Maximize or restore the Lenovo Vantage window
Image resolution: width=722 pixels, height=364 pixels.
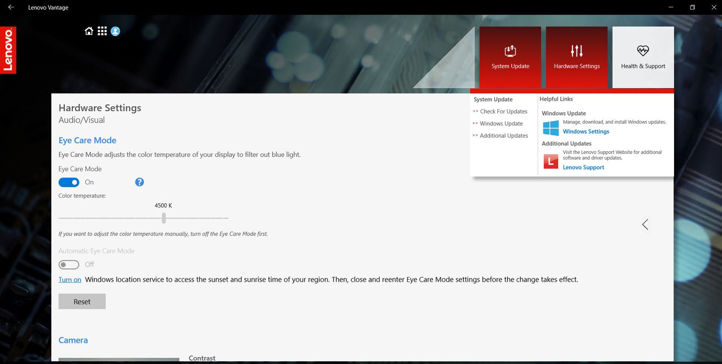click(x=693, y=7)
